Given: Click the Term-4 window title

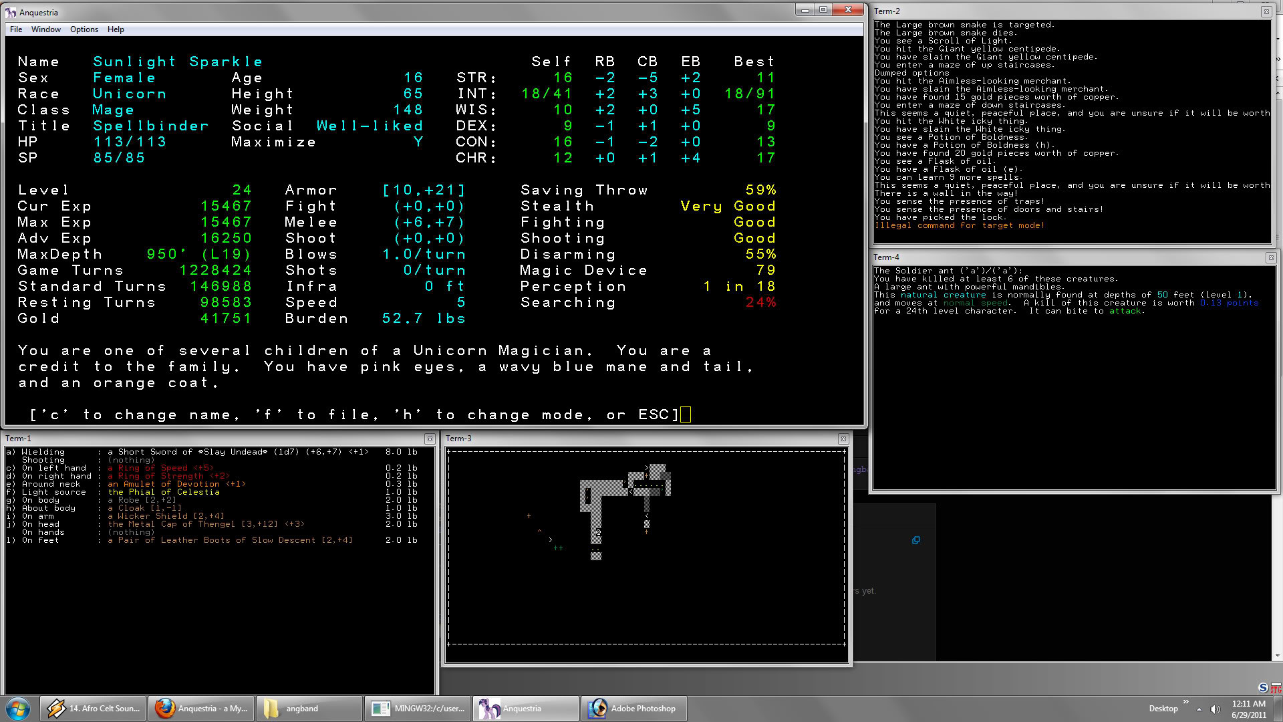Looking at the screenshot, I should coord(886,257).
